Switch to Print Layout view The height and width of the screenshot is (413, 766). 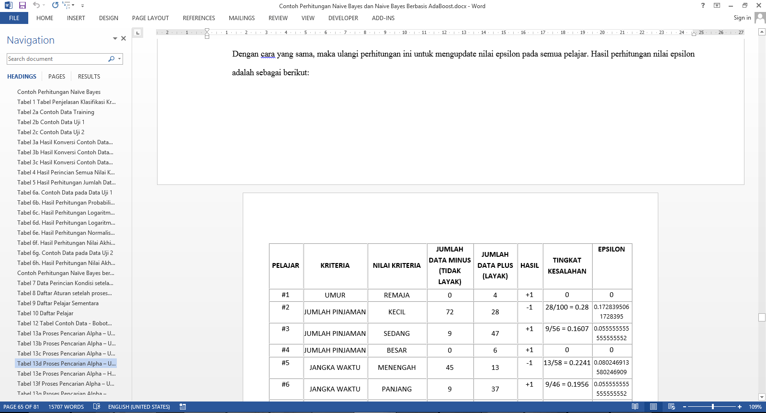[653, 407]
